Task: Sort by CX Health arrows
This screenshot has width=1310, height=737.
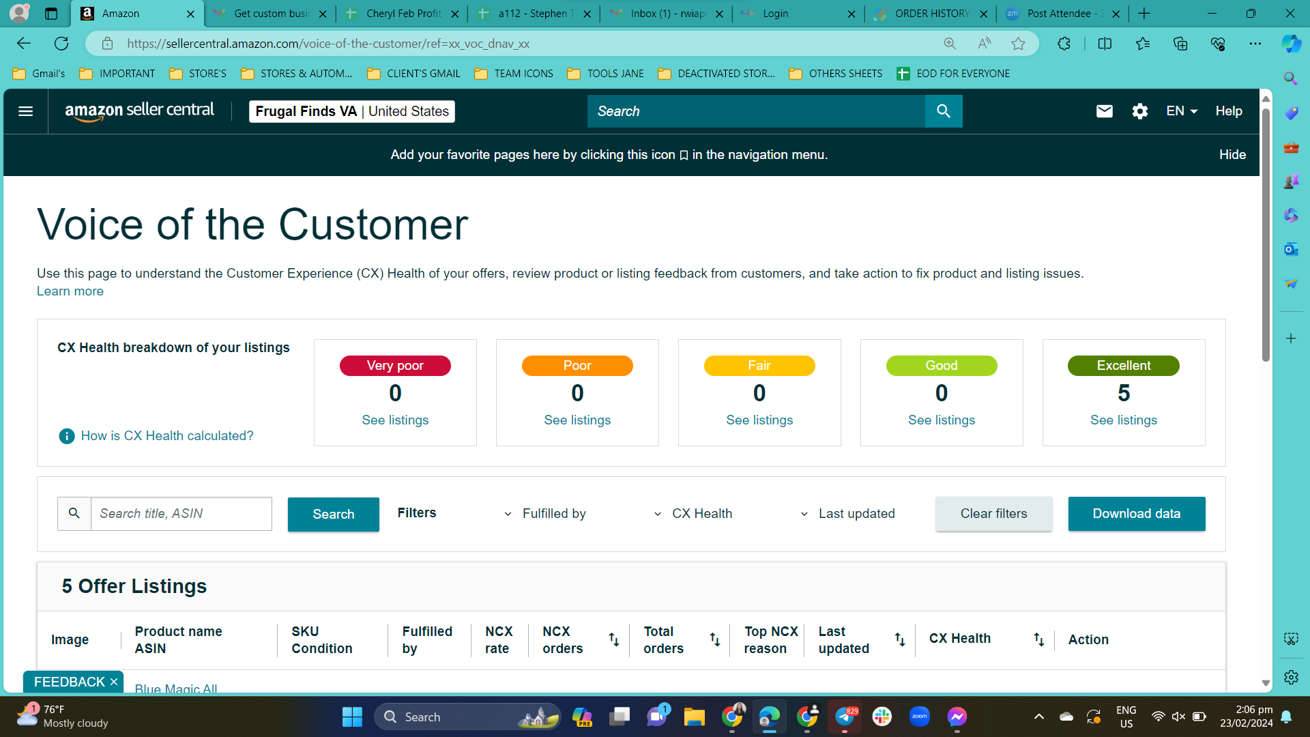Action: pyautogui.click(x=1038, y=639)
